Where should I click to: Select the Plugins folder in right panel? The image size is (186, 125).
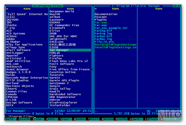pyautogui.click(x=100, y=20)
